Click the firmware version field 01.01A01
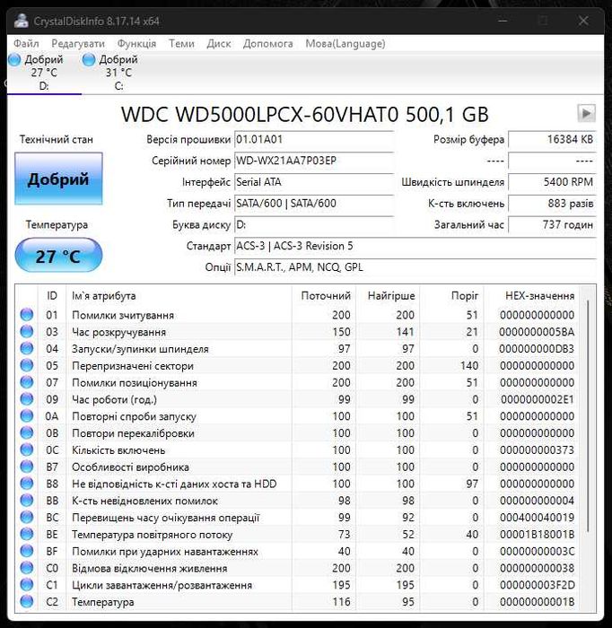Viewport: 612px width, 628px height. tap(313, 139)
